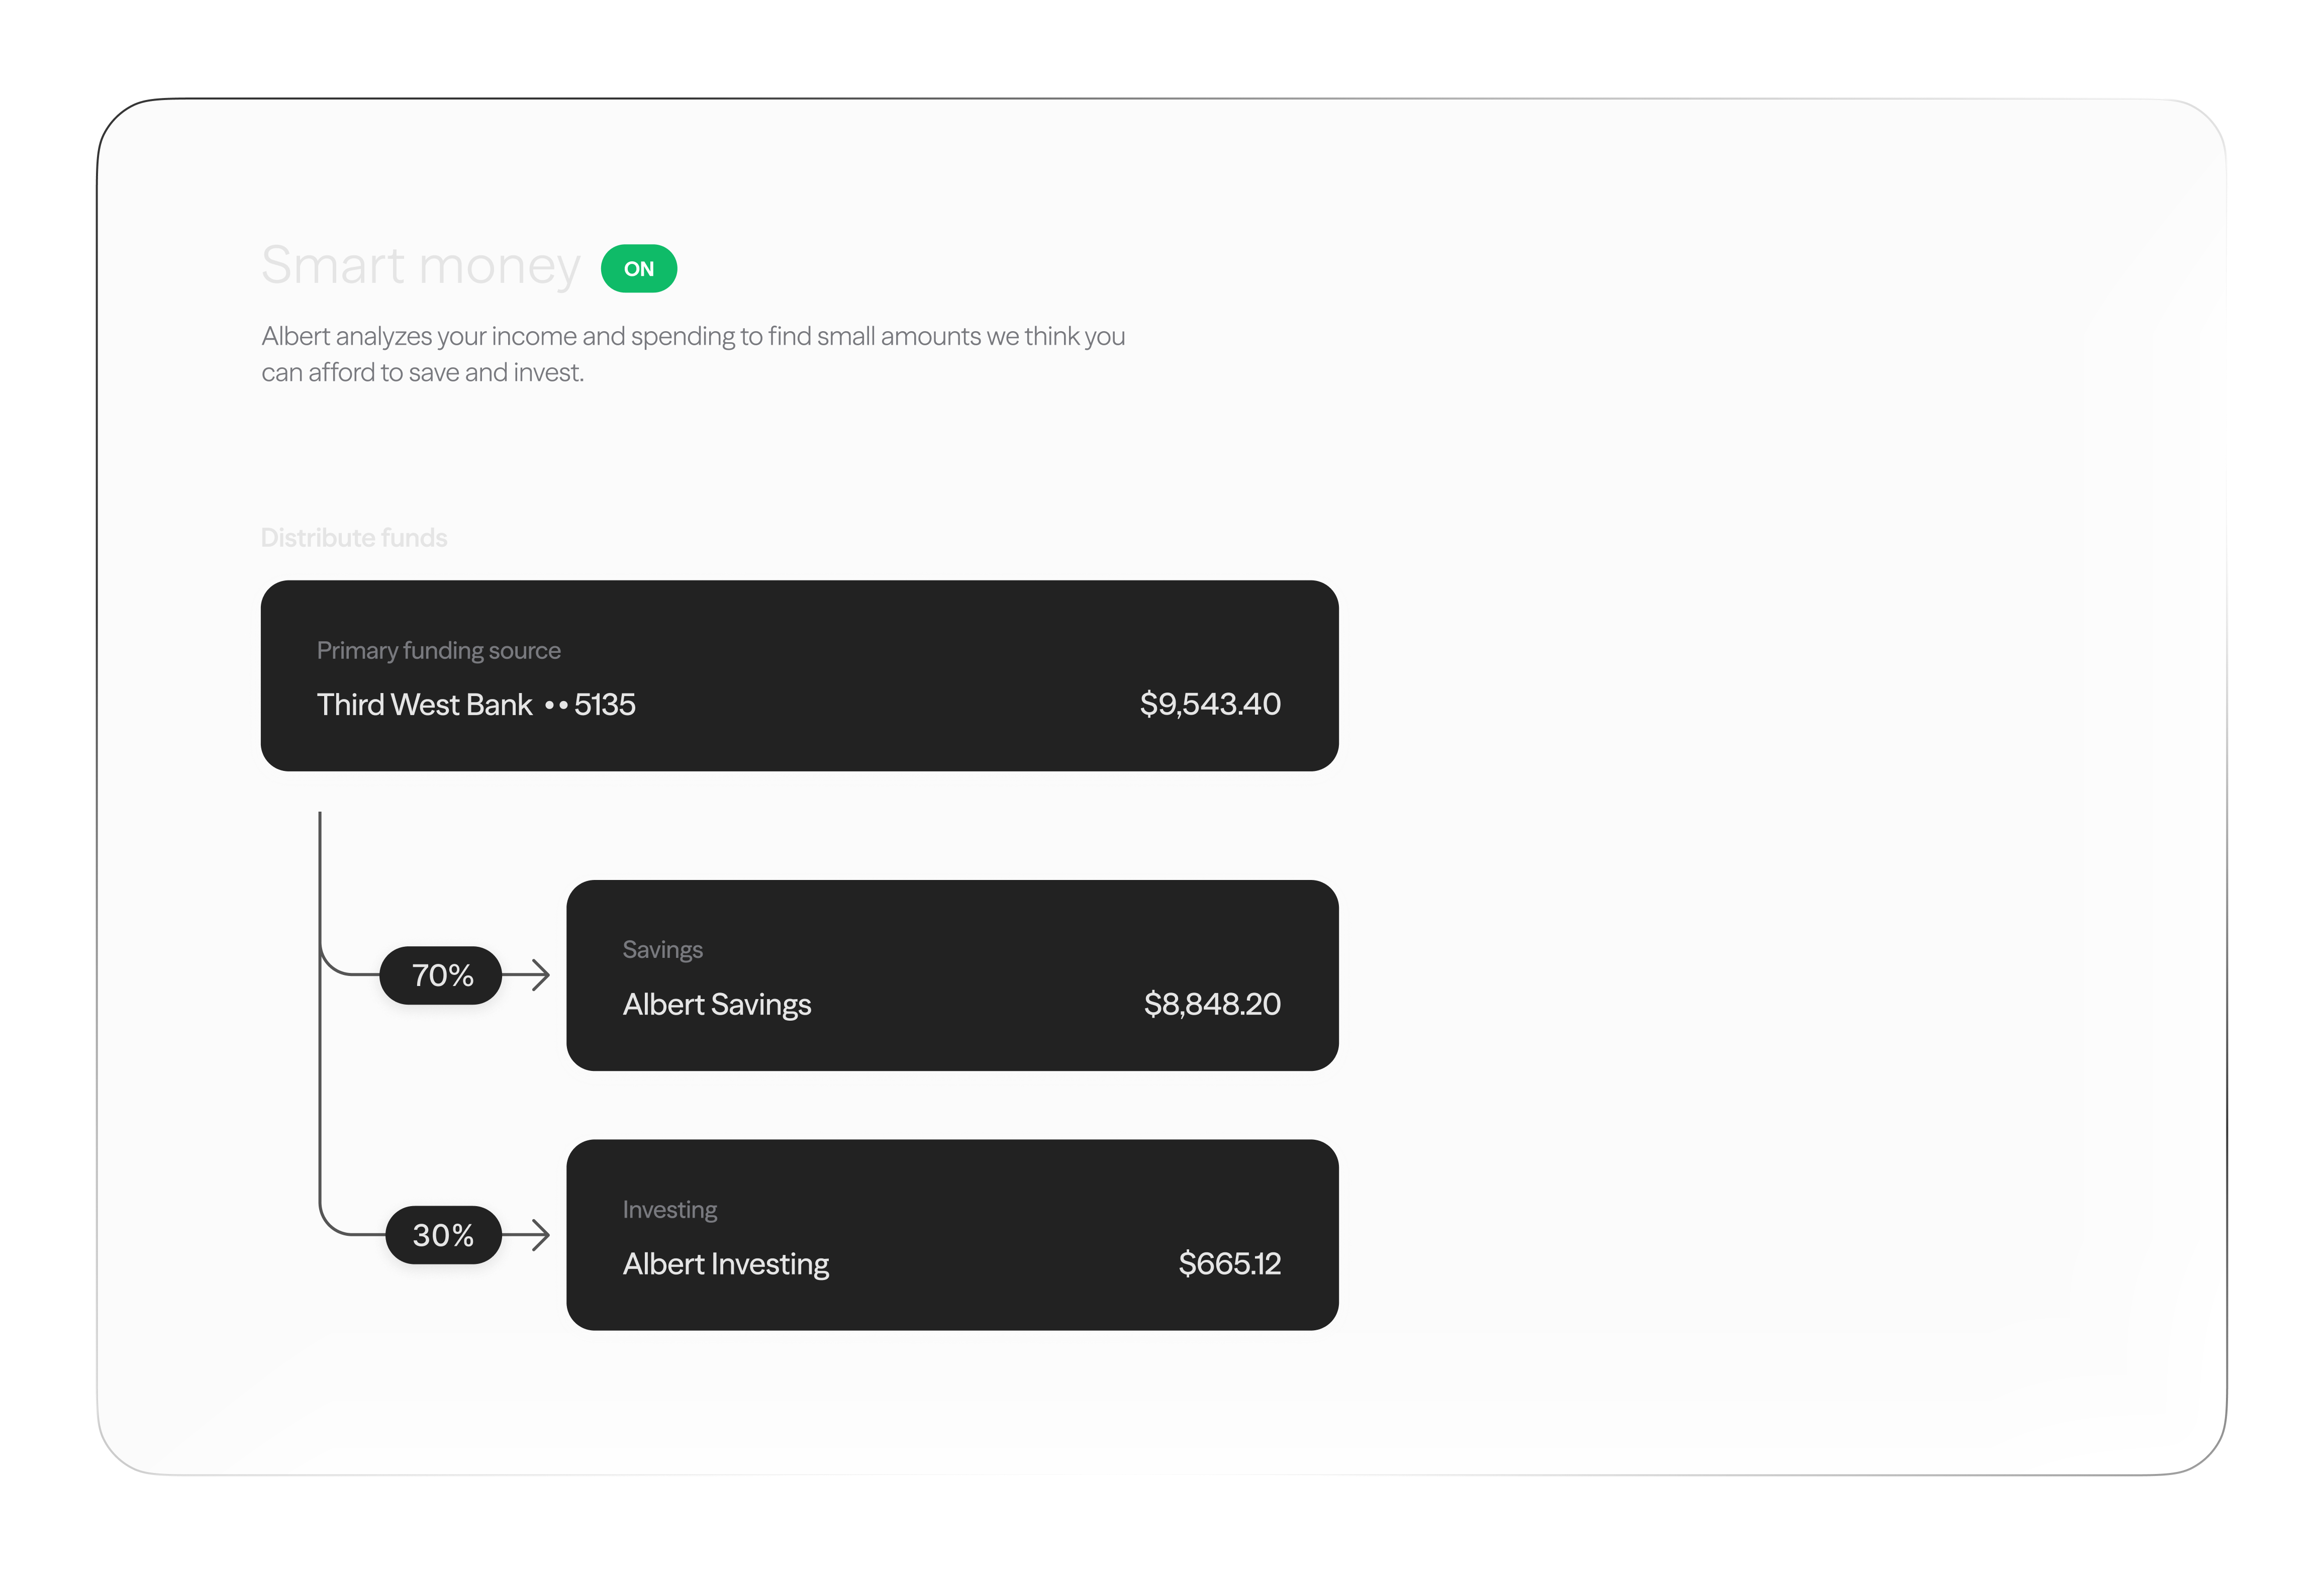Click the $665.12 investing balance
Image resolution: width=2324 pixels, height=1574 pixels.
pyautogui.click(x=1229, y=1264)
